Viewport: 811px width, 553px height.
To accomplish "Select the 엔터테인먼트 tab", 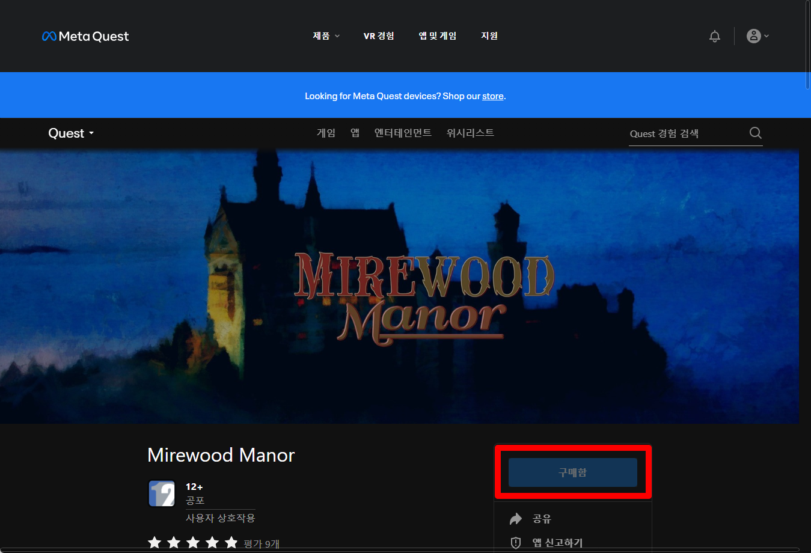I will click(x=403, y=133).
